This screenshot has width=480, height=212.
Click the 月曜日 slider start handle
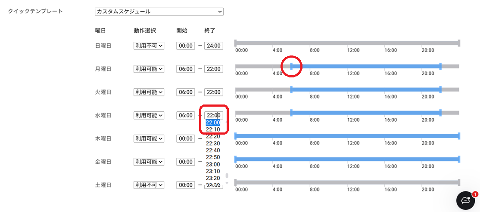point(291,66)
